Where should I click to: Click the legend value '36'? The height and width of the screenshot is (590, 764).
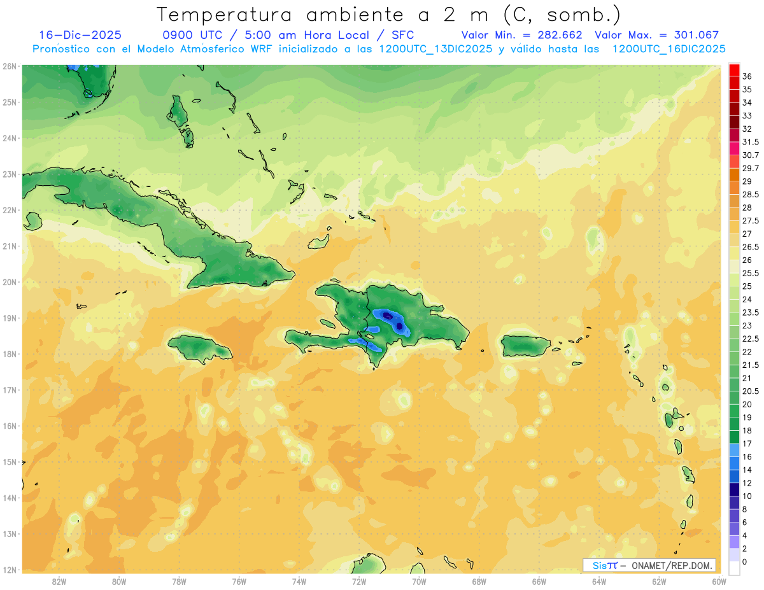click(748, 76)
